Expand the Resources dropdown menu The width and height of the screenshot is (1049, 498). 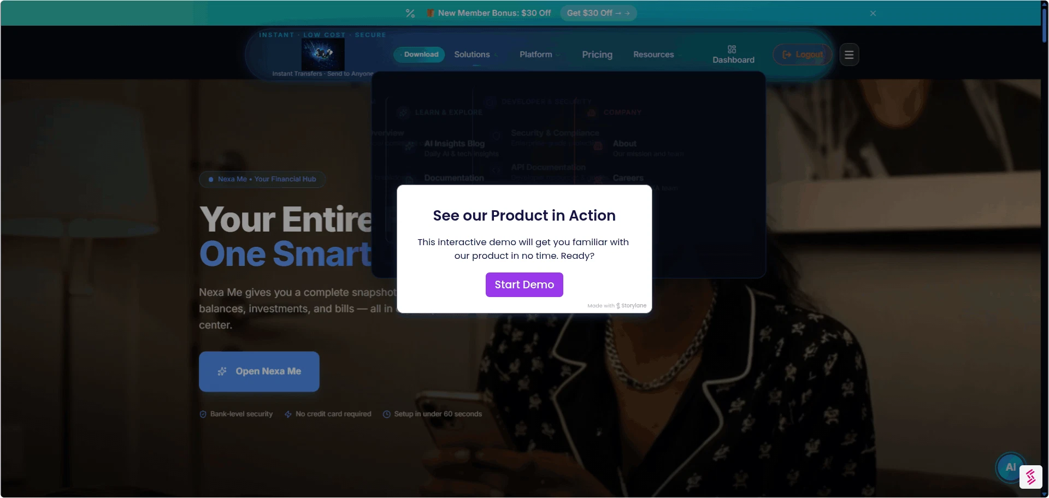point(657,55)
